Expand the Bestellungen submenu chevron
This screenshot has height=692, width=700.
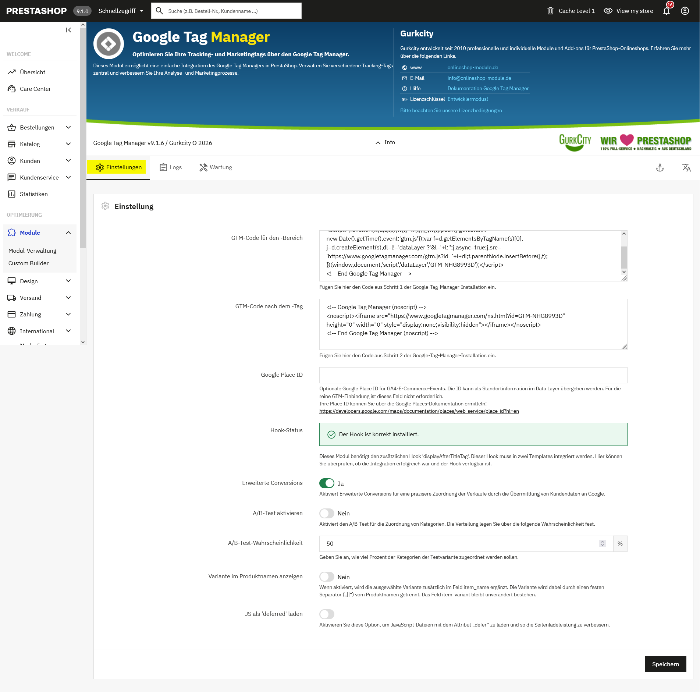[x=68, y=127]
